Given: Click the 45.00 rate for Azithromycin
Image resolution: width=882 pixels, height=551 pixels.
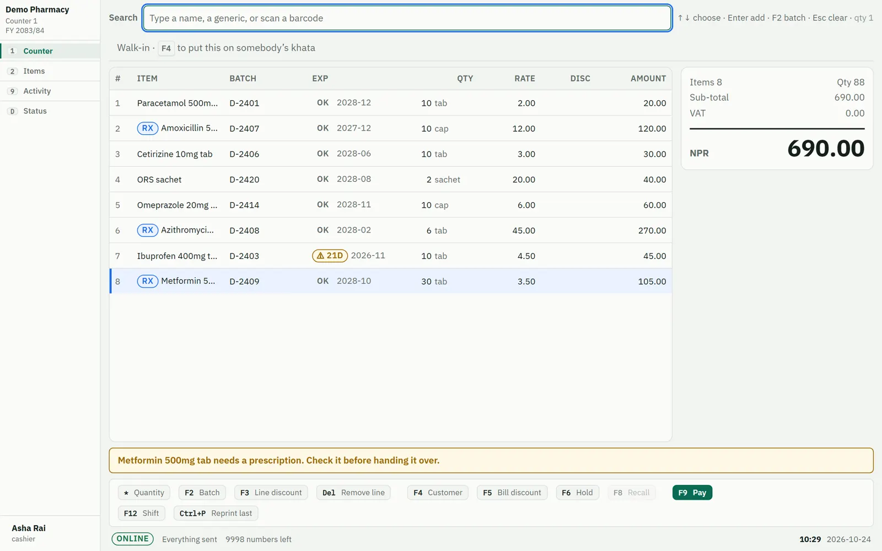Looking at the screenshot, I should tap(524, 230).
